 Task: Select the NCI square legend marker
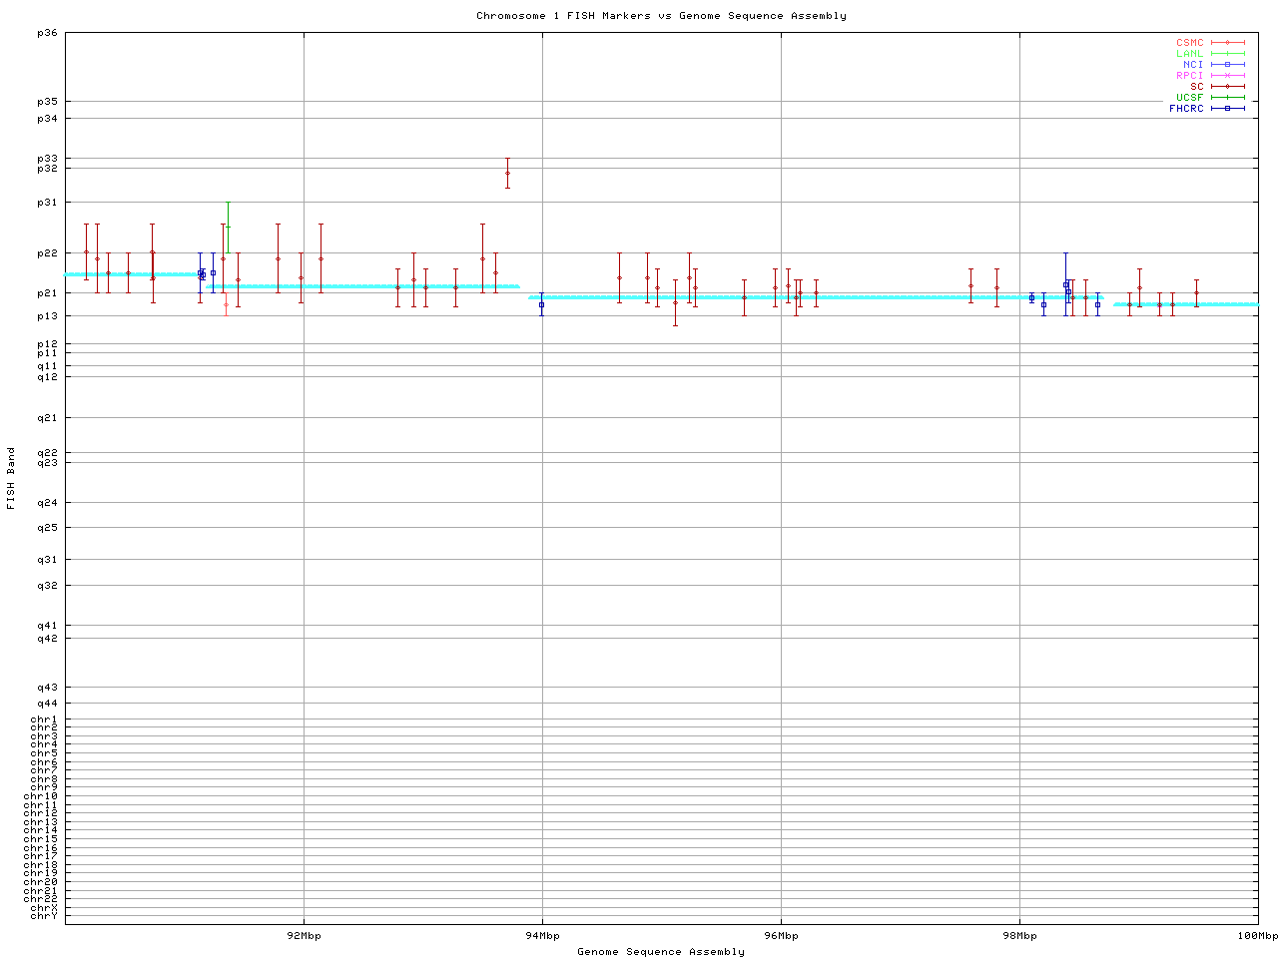tap(1227, 65)
